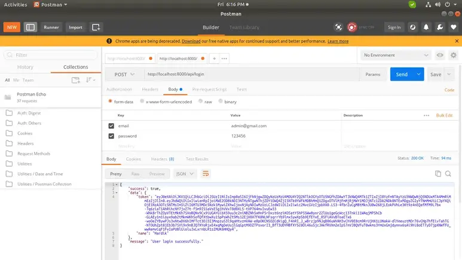The image size is (462, 260).
Task: Open the POST method dropdown
Action: 124,74
